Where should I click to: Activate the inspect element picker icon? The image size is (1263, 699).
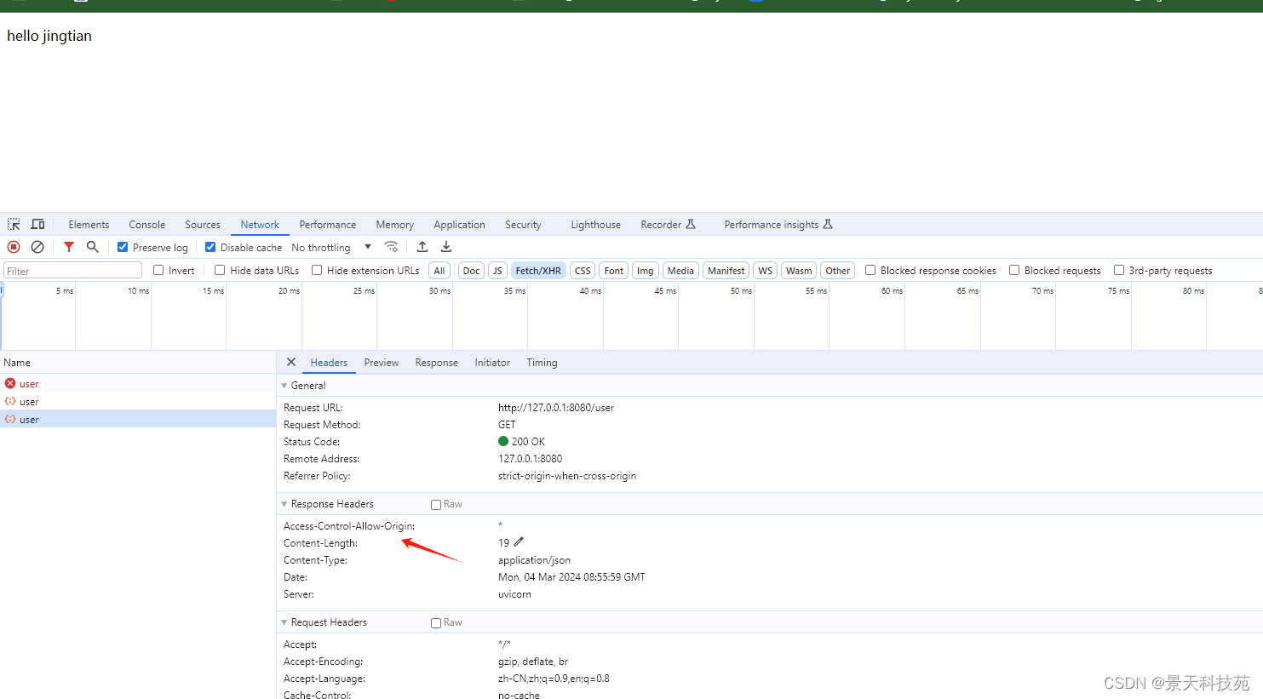(14, 224)
